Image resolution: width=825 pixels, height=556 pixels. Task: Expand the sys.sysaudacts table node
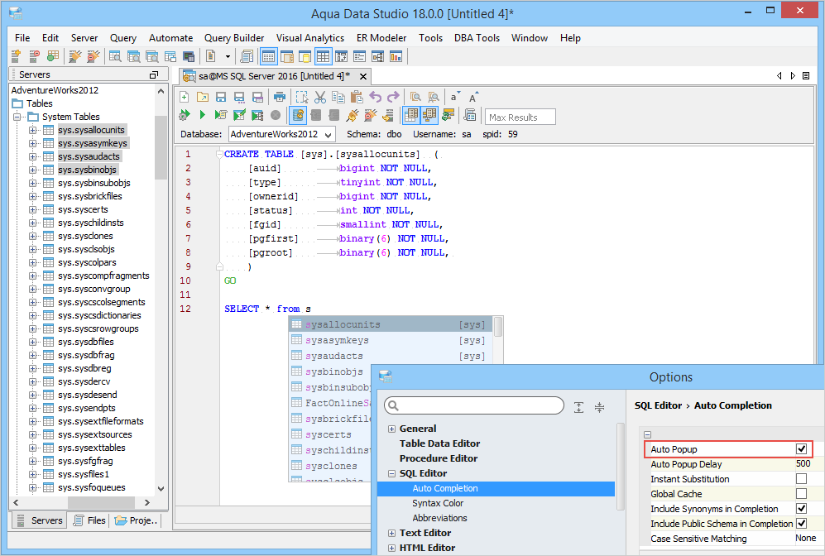coord(33,156)
